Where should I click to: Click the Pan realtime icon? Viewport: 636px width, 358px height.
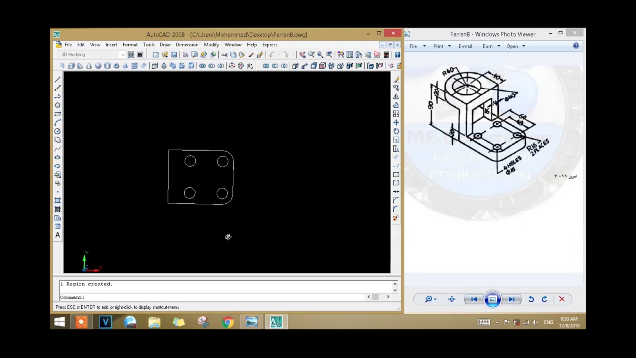(302, 55)
